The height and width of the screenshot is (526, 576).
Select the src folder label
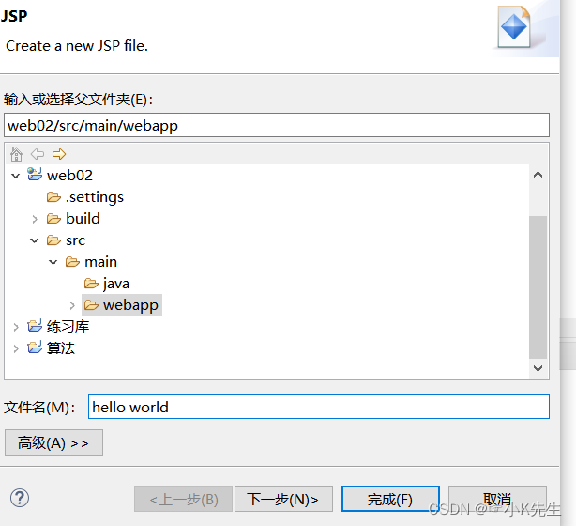click(76, 240)
